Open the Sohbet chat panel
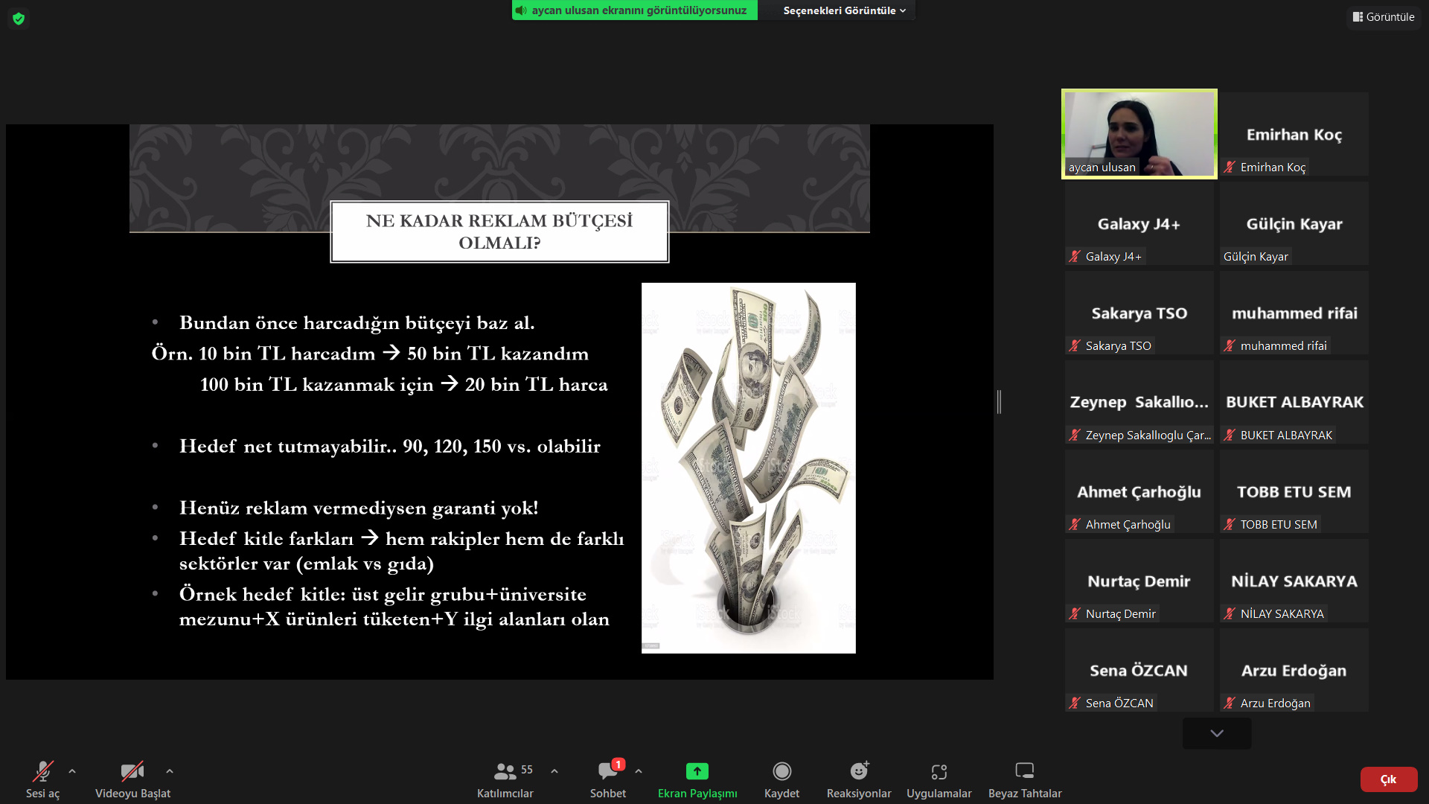 click(607, 779)
